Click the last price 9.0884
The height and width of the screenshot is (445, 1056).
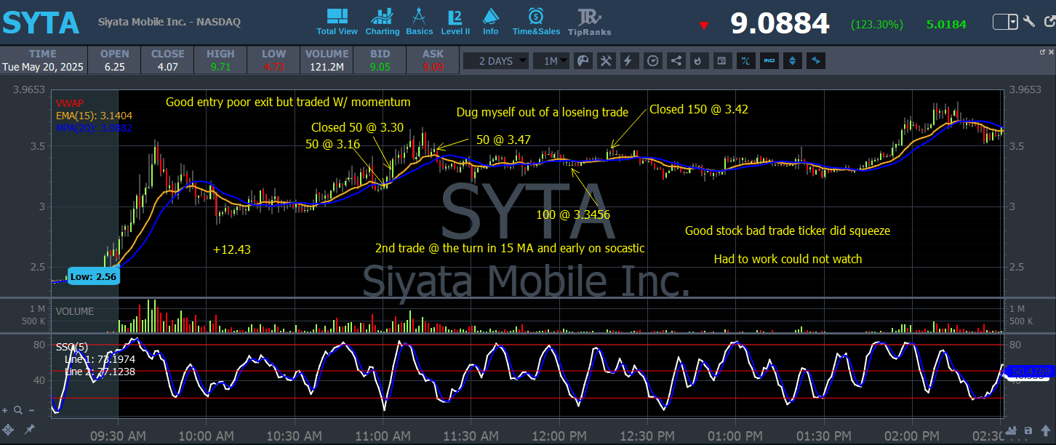tap(780, 24)
